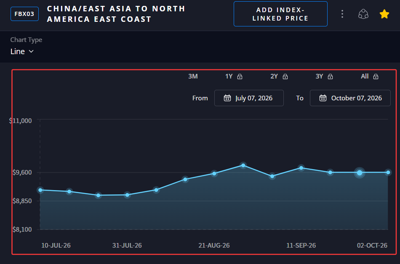Expand the Line chart type dropdown
The width and height of the screenshot is (400, 264).
pos(22,51)
